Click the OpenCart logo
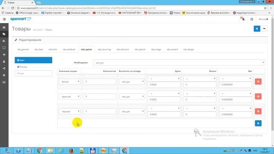The height and width of the screenshot is (154, 274). pyautogui.click(x=21, y=19)
